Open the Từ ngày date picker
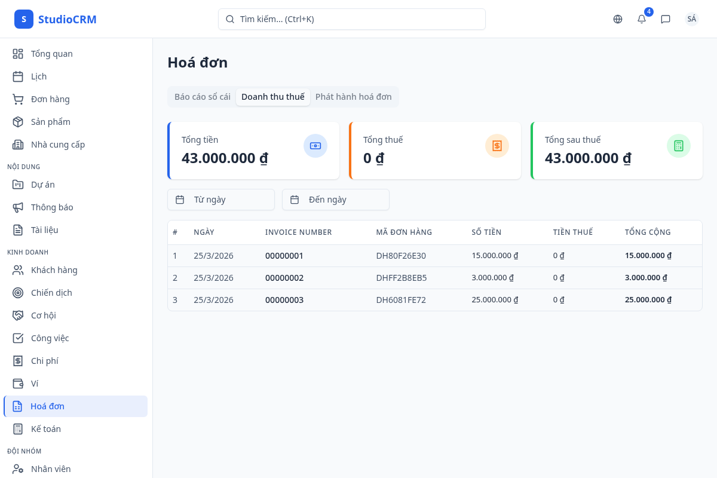 tap(221, 200)
